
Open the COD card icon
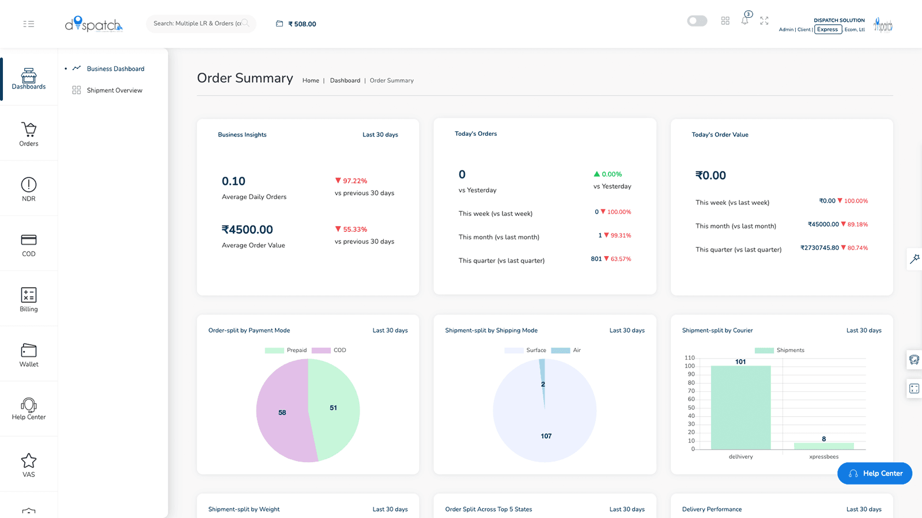pyautogui.click(x=29, y=239)
